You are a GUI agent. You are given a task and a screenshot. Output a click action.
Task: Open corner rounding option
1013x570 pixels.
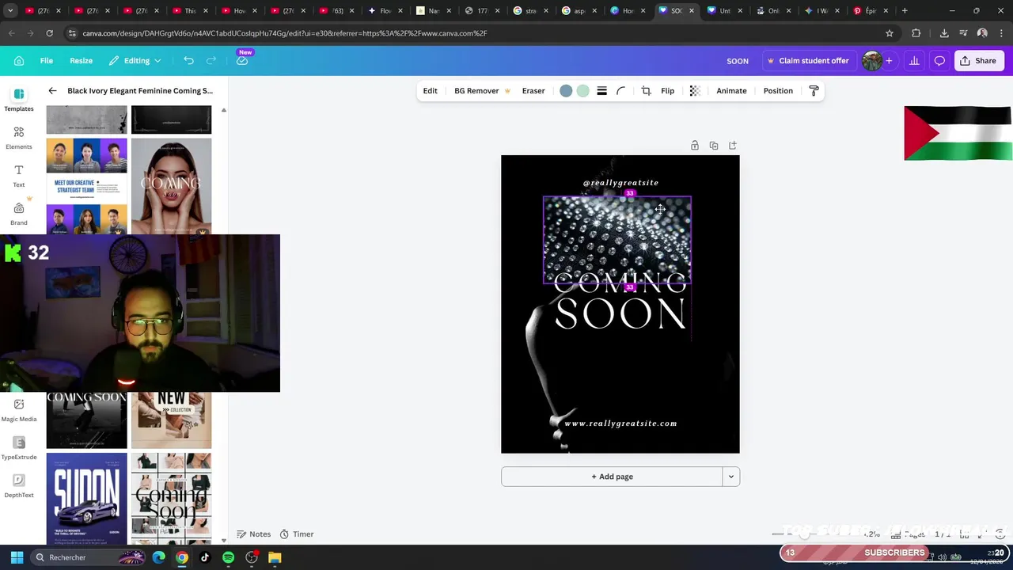coord(621,91)
